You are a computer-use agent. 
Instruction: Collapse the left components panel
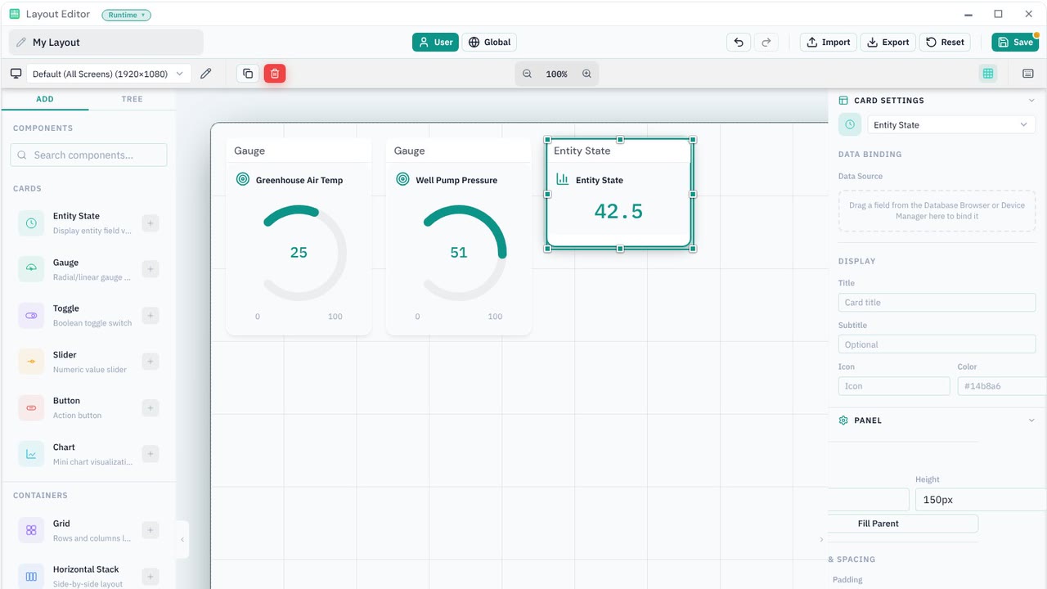(x=182, y=540)
